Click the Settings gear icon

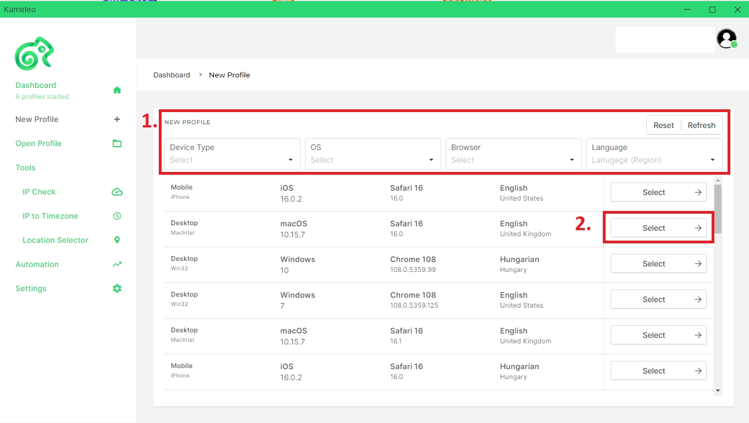pos(117,288)
